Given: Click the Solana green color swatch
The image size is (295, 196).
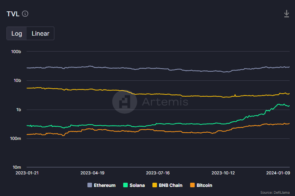Looking at the screenshot, I should click(125, 185).
